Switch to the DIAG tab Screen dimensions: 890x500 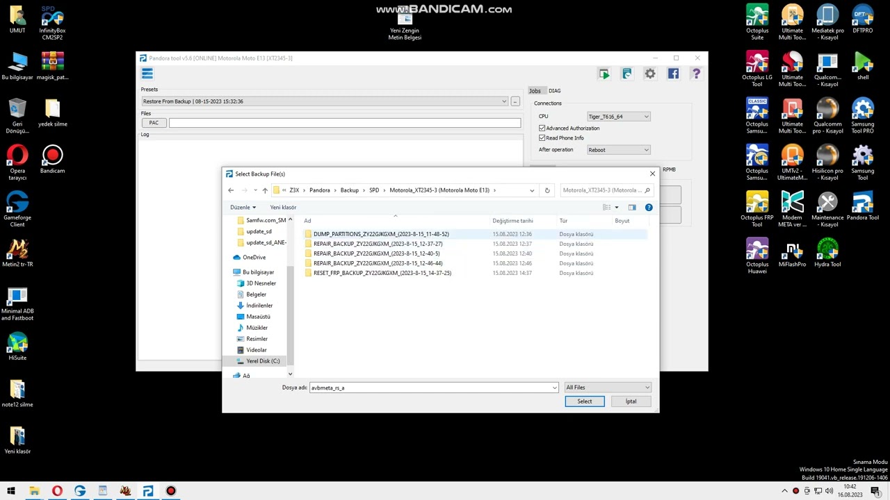554,91
